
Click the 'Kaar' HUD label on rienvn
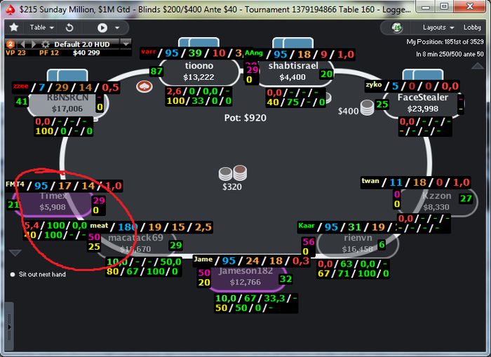coord(306,225)
